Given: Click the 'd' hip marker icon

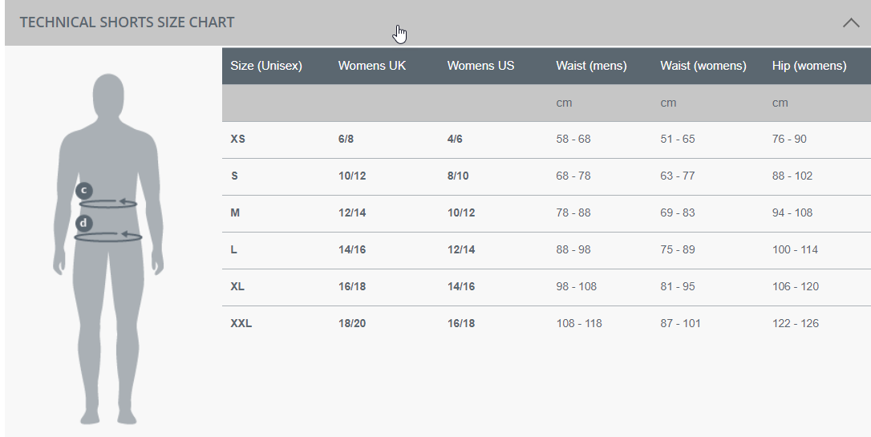Looking at the screenshot, I should pyautogui.click(x=84, y=223).
